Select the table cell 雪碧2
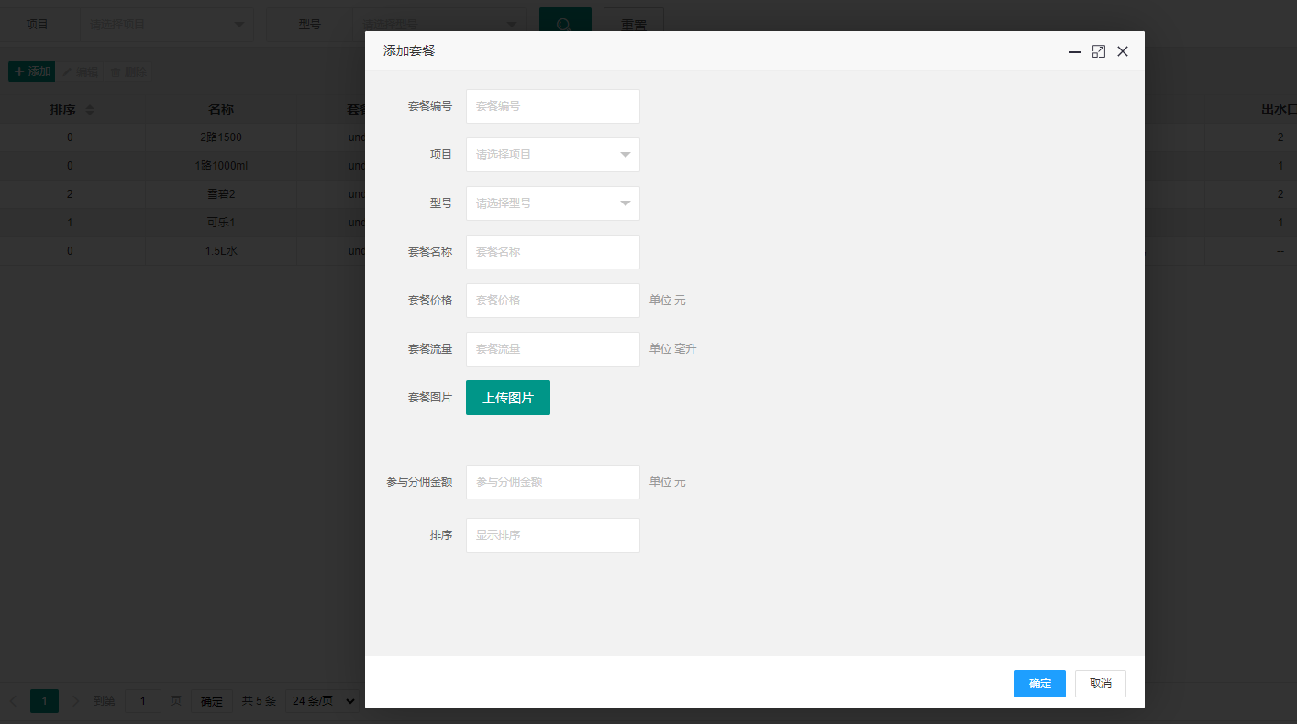Image resolution: width=1297 pixels, height=724 pixels. [x=221, y=194]
